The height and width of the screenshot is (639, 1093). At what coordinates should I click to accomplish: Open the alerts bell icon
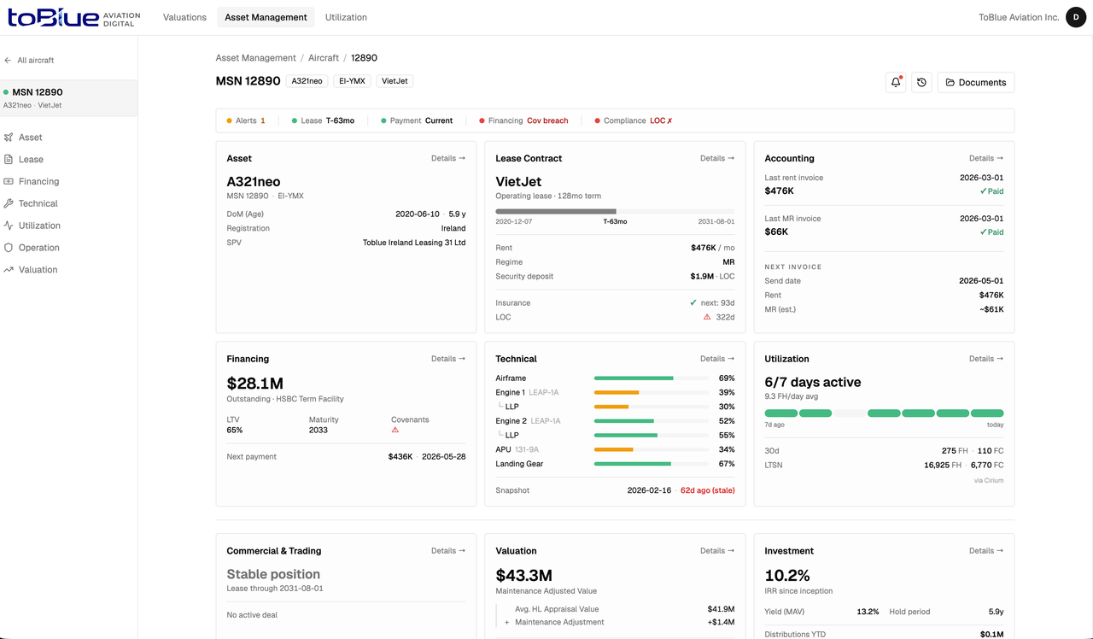tap(896, 82)
